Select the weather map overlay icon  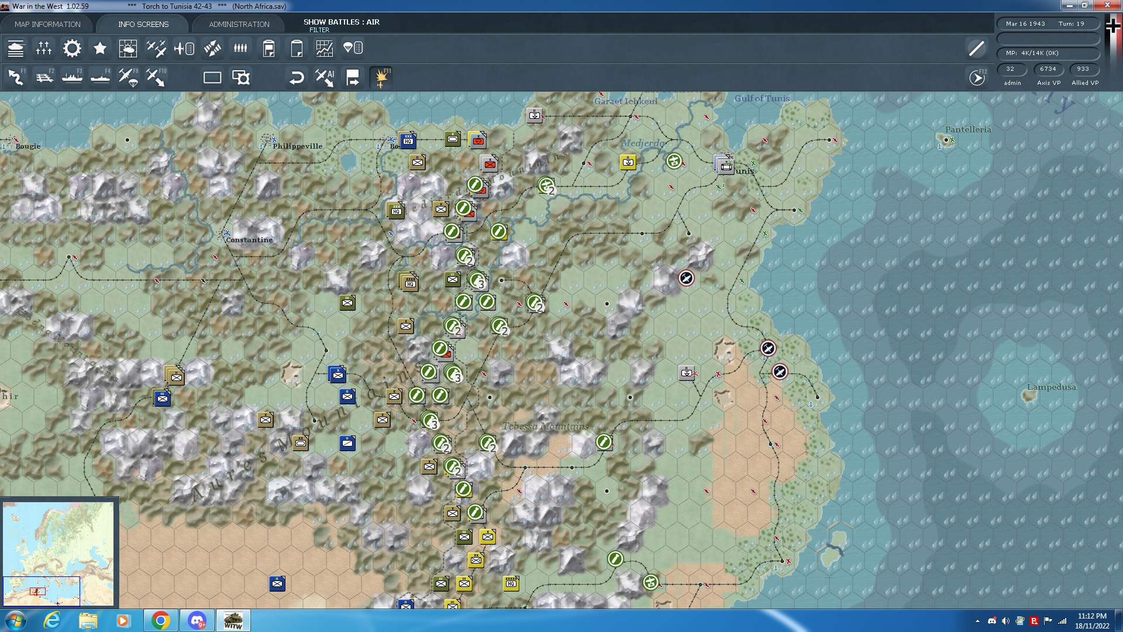pyautogui.click(x=128, y=49)
